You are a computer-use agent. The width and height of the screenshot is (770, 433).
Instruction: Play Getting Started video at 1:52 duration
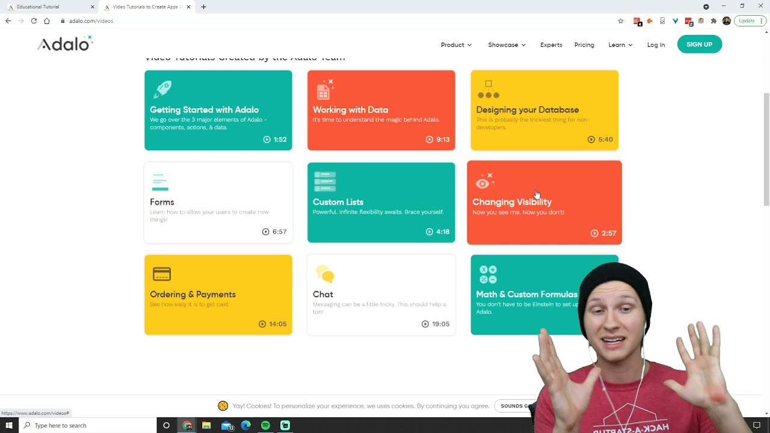[275, 140]
